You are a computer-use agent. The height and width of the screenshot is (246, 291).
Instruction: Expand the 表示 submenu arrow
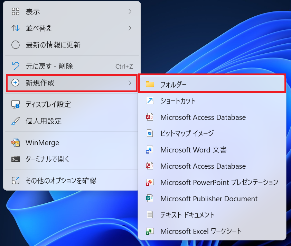tap(130, 12)
